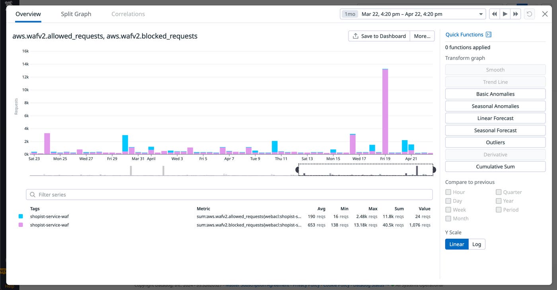Apply the Seasonal Anomalies transform
This screenshot has width=557, height=290.
(495, 106)
